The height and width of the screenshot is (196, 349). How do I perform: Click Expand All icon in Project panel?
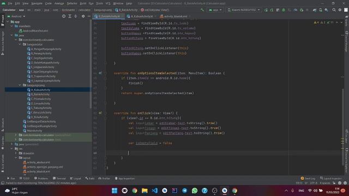point(70,16)
